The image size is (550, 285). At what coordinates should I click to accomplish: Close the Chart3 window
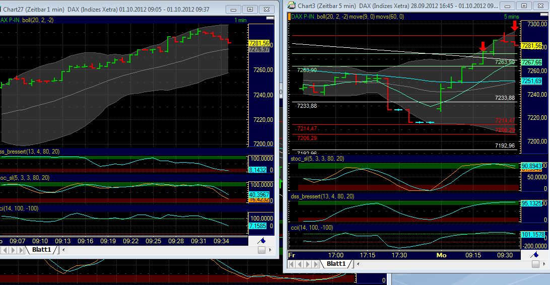coord(541,6)
